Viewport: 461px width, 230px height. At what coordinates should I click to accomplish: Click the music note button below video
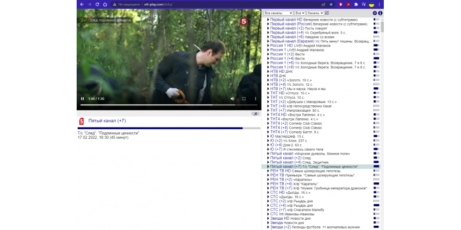(256, 113)
